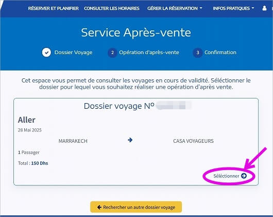The width and height of the screenshot is (273, 217).
Task: Open the user account icon
Action: 264,8
